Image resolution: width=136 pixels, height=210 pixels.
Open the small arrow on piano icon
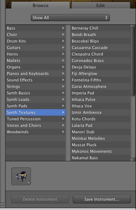pyautogui.click(x=29, y=183)
